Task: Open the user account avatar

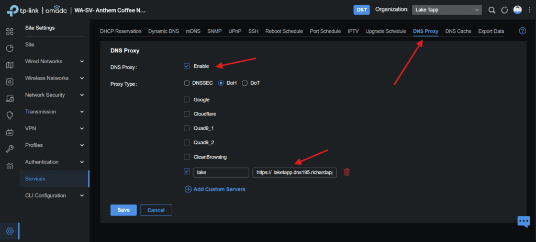Action: pos(518,10)
